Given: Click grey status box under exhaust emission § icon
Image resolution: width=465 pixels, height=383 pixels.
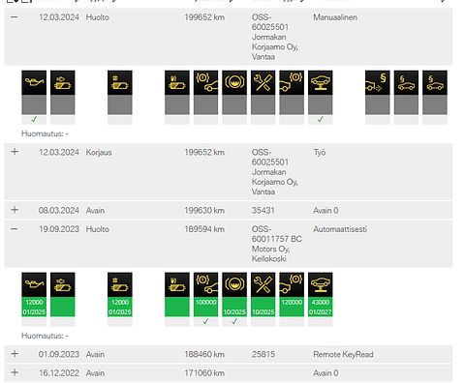Looking at the screenshot, I should (378, 104).
